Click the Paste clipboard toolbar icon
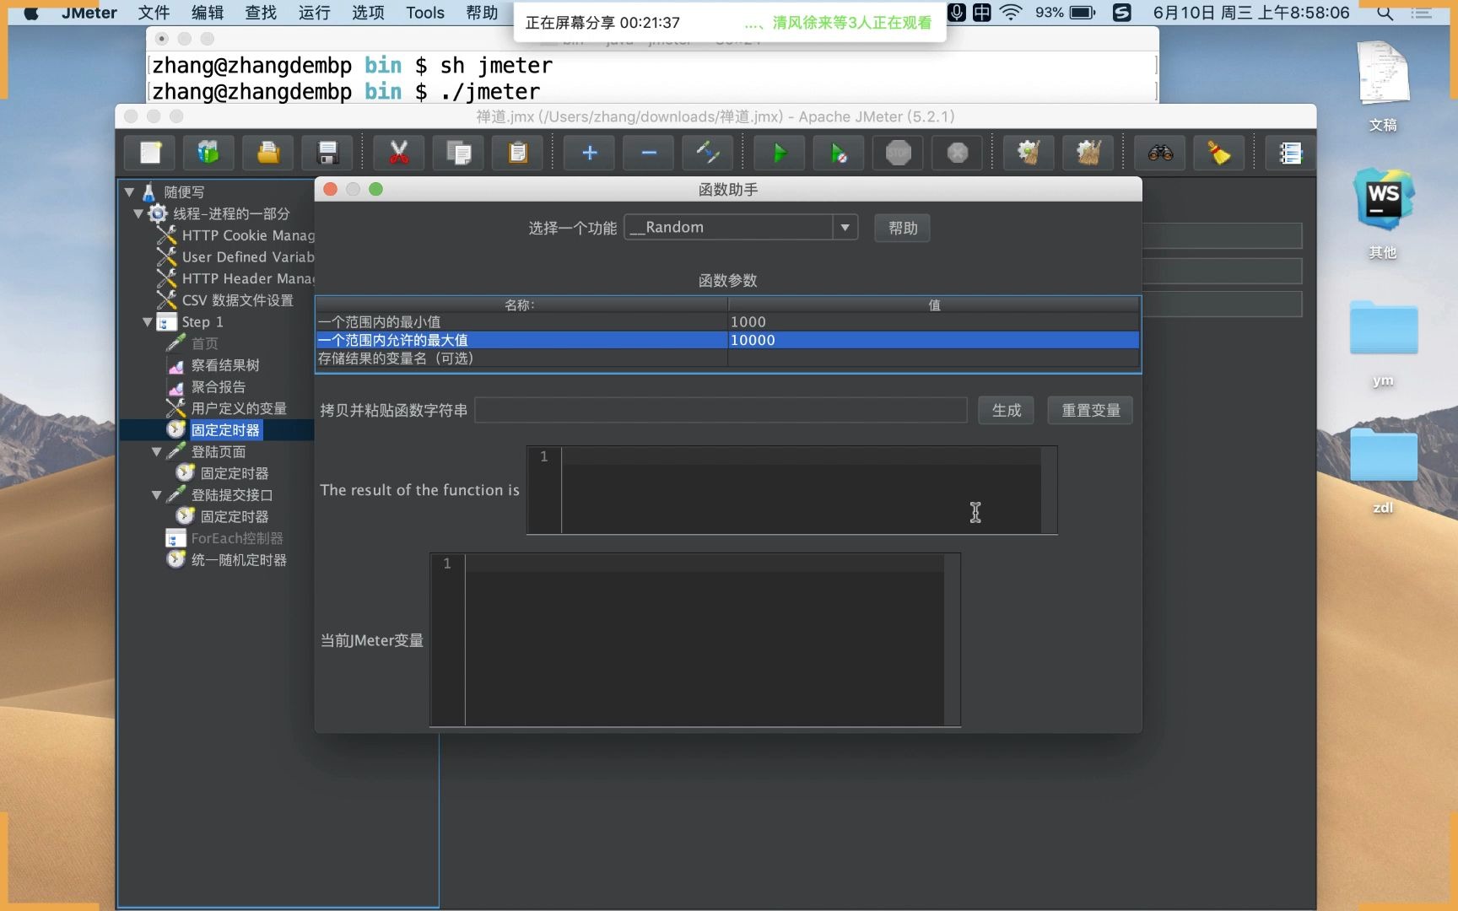This screenshot has width=1458, height=911. click(518, 153)
